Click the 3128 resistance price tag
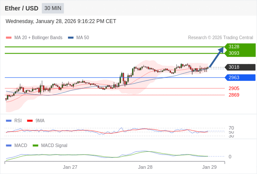 [x=240, y=47]
